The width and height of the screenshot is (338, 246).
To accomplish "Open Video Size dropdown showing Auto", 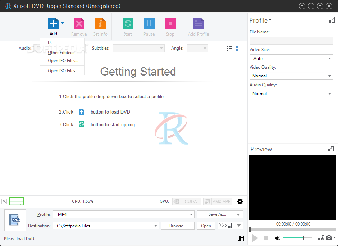I will pos(291,58).
